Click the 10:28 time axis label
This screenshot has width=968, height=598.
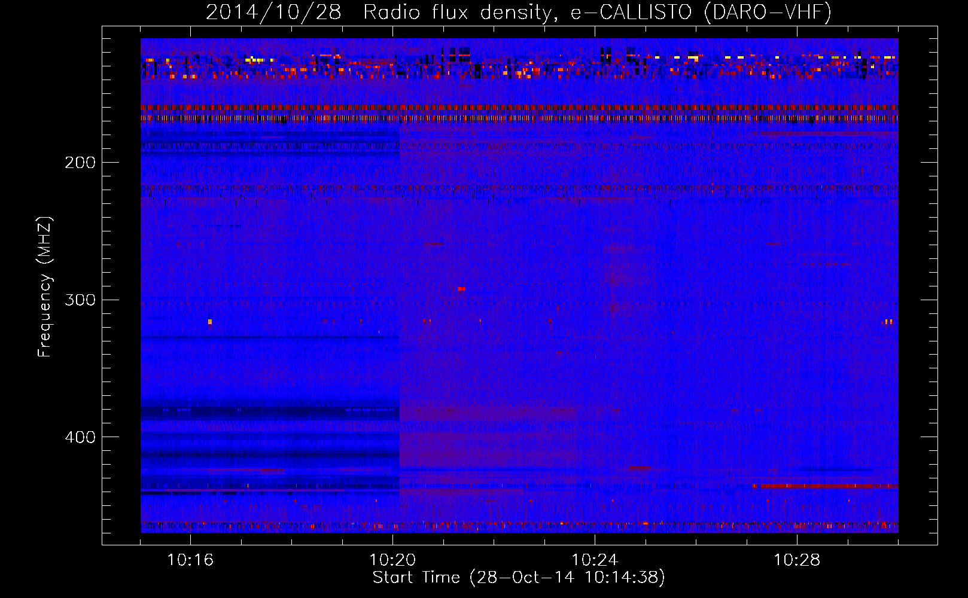(x=797, y=560)
